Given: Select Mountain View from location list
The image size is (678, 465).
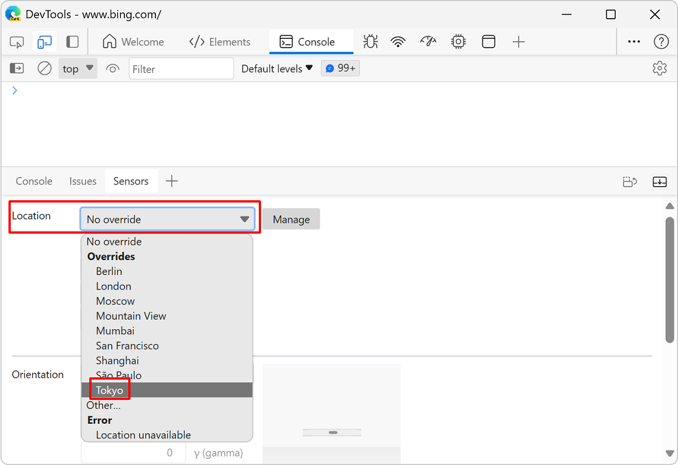Looking at the screenshot, I should 167,316.
